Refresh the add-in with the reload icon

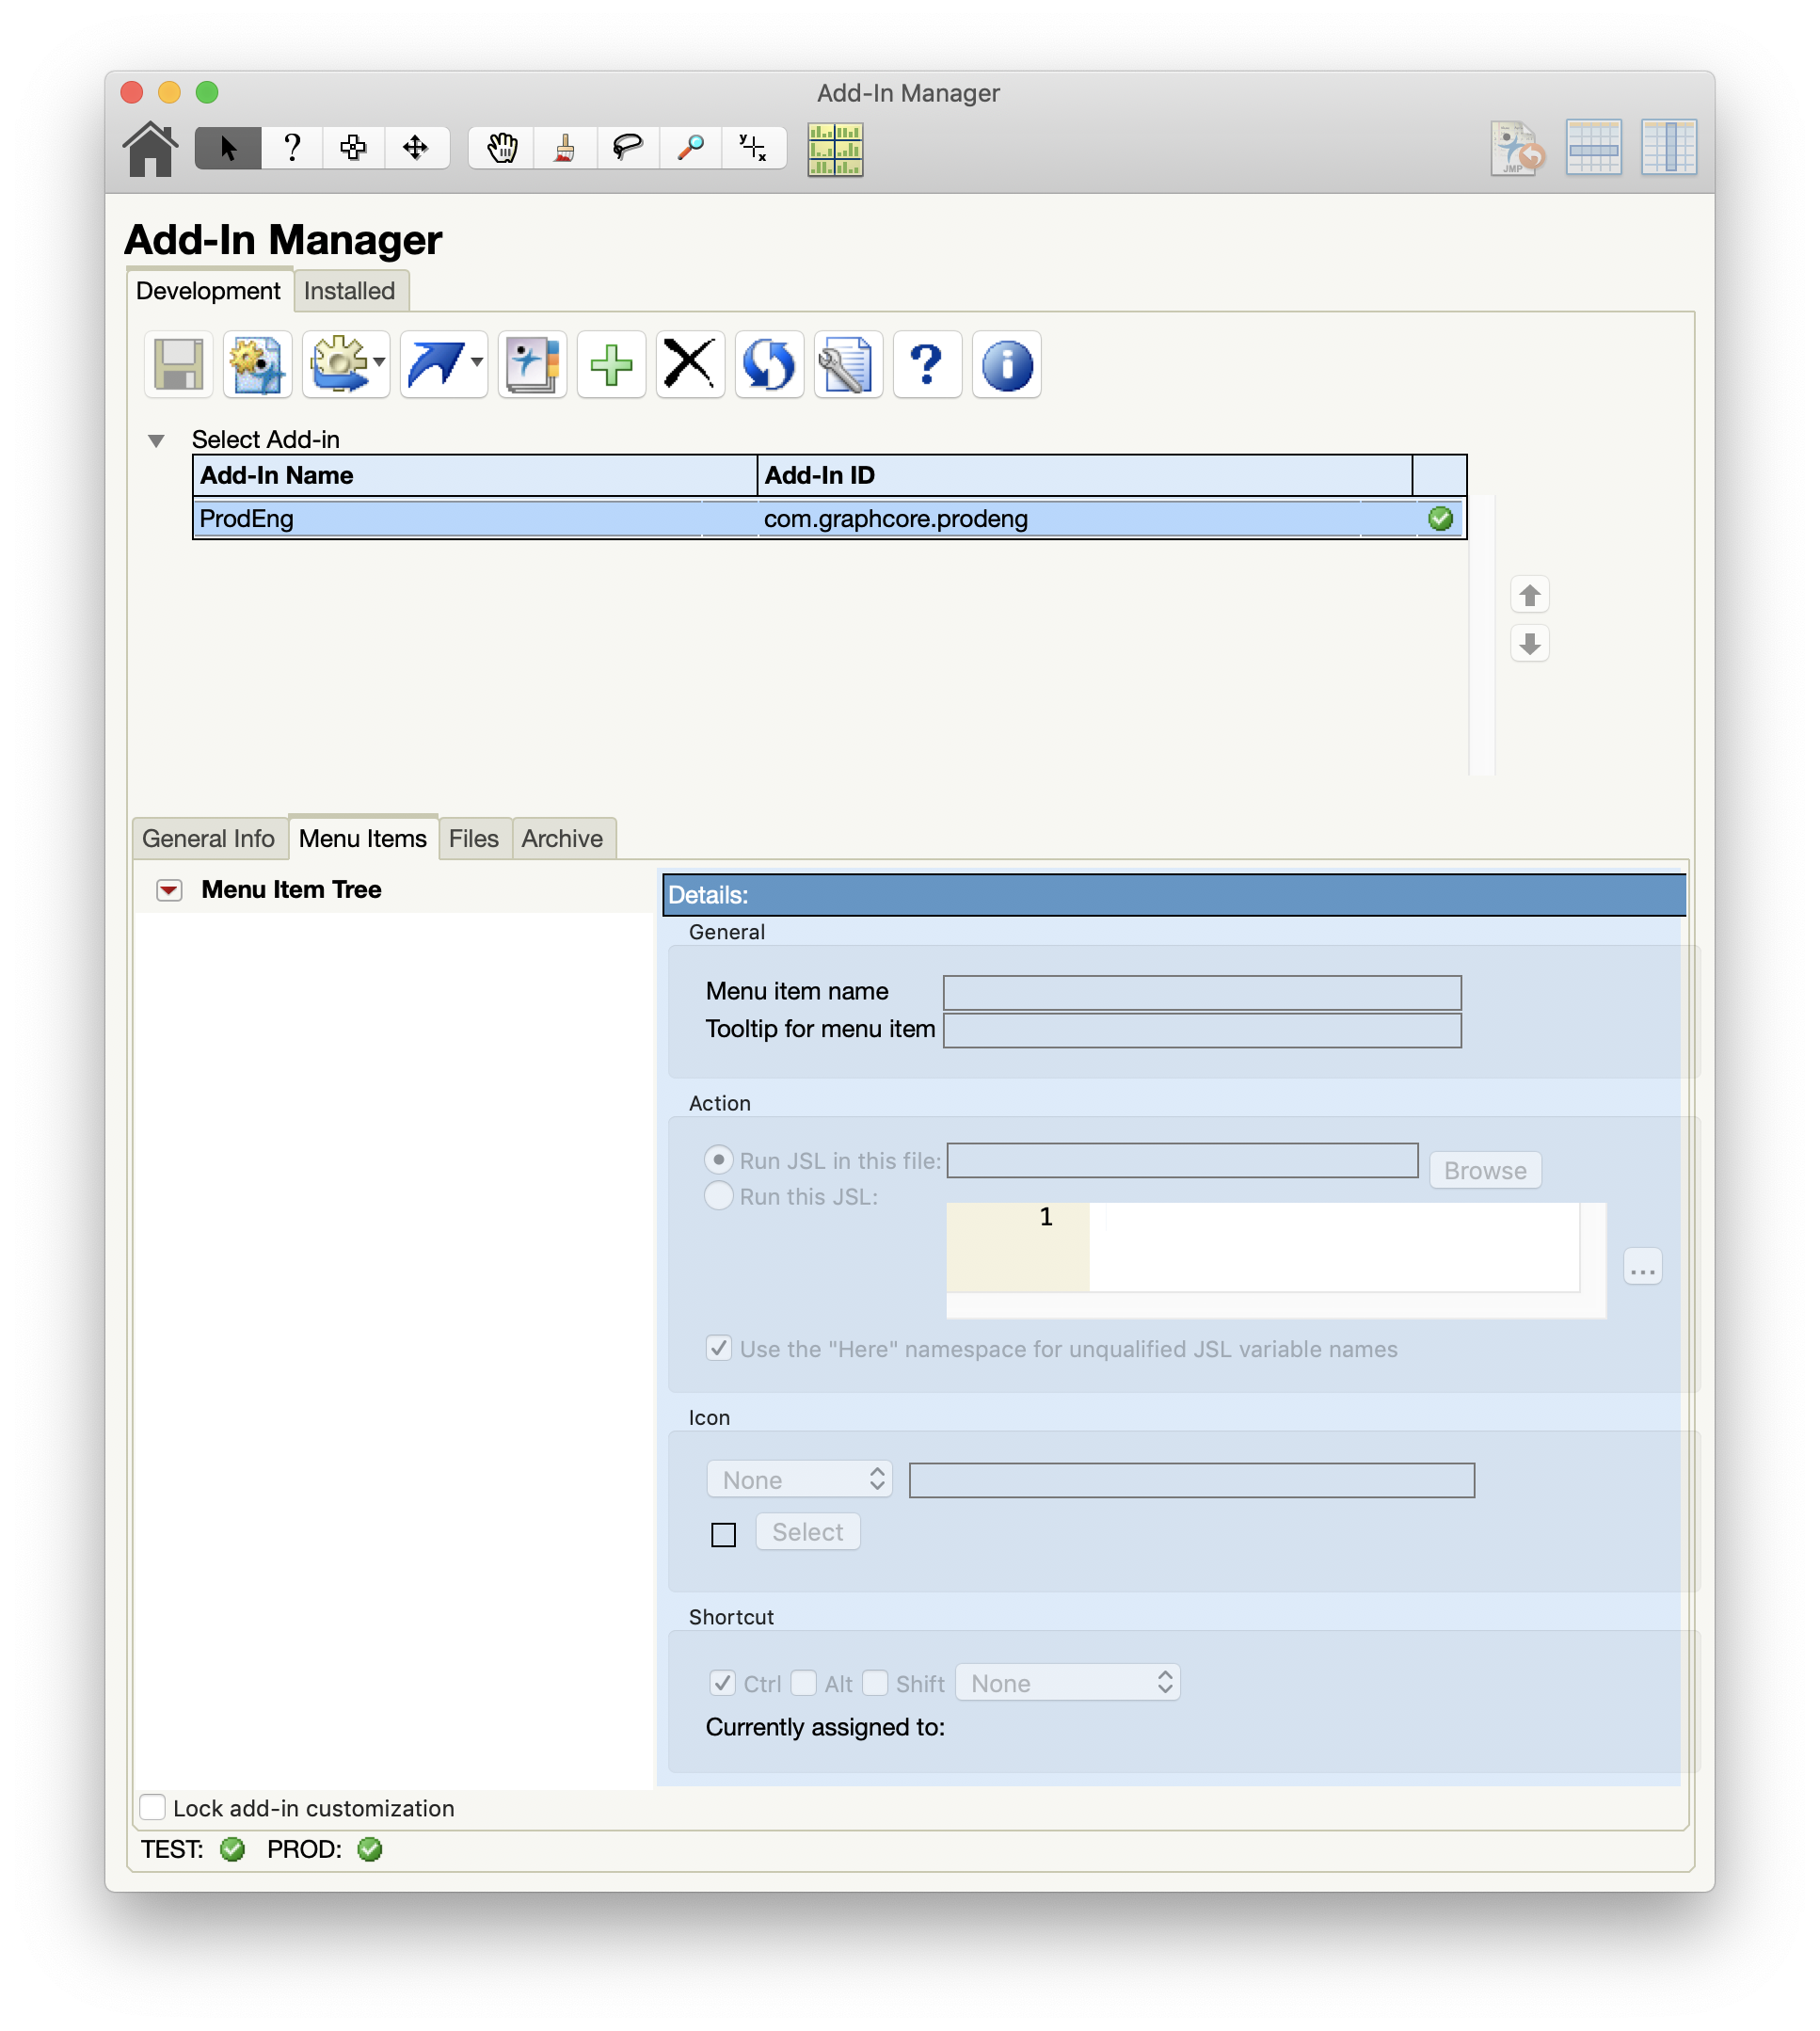(x=768, y=365)
